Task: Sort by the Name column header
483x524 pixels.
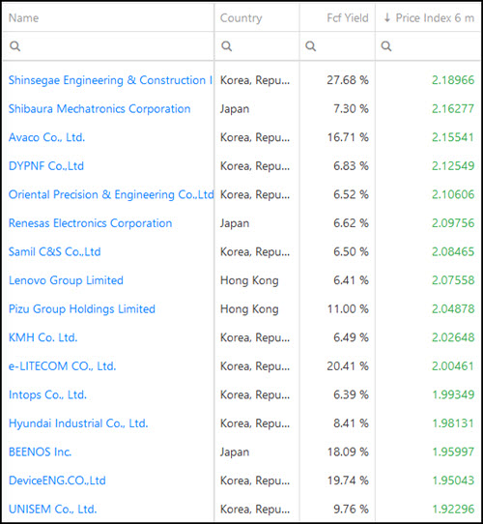Action: click(24, 17)
